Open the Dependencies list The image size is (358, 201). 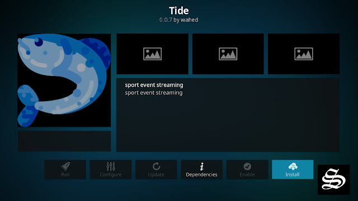click(x=201, y=169)
